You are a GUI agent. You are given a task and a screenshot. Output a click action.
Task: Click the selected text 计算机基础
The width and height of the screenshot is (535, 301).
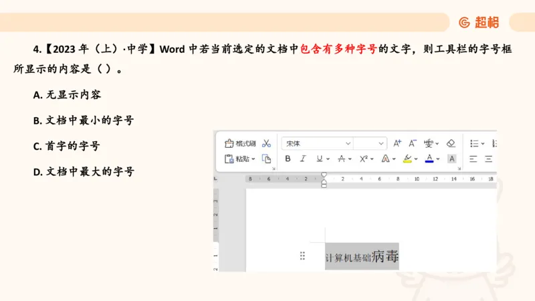[x=348, y=258]
